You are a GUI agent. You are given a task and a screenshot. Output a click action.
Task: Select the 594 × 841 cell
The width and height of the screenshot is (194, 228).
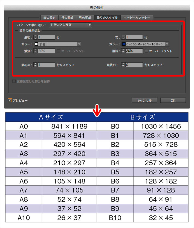69,135
